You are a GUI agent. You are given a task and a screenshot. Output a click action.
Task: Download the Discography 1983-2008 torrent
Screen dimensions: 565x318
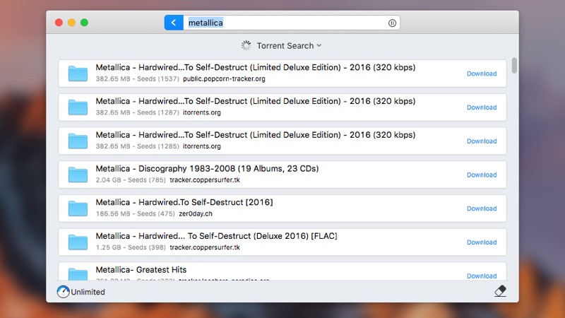click(x=482, y=175)
